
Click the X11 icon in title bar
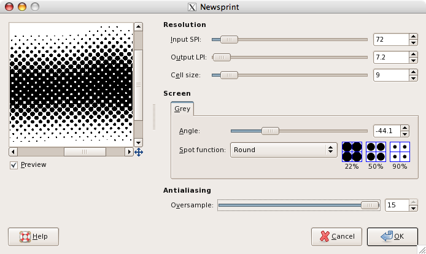[192, 7]
